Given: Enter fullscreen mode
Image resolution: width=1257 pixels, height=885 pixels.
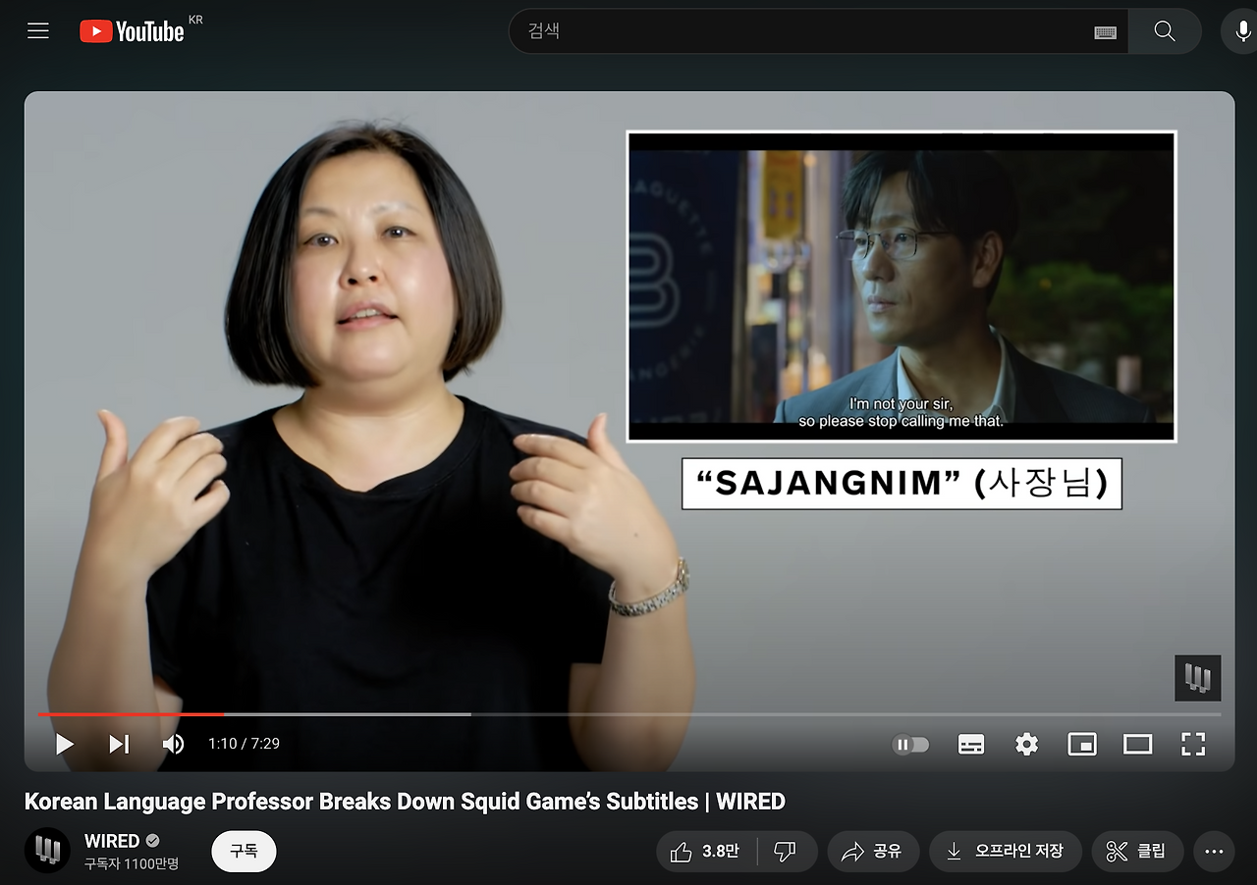Looking at the screenshot, I should pos(1193,744).
